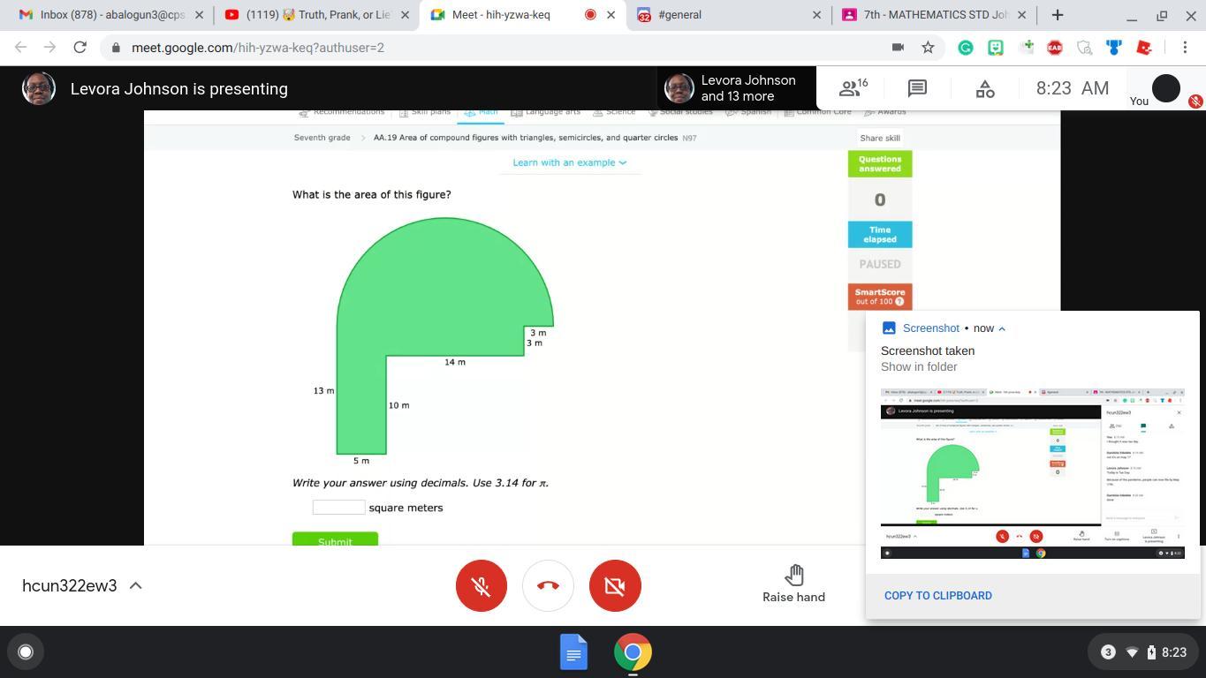Expand Learn with an example dropdown

click(569, 162)
